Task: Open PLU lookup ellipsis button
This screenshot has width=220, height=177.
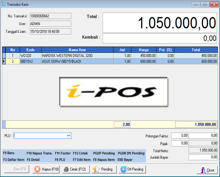Action: (x=69, y=136)
